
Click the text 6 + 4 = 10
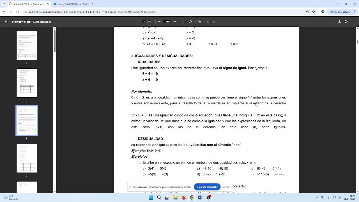pyautogui.click(x=150, y=74)
